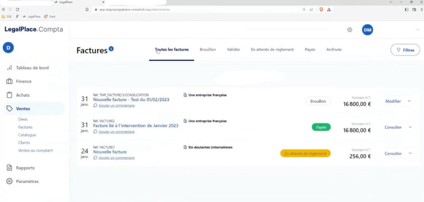
Task: Open the Slack bookmark
Action: click(x=50, y=17)
